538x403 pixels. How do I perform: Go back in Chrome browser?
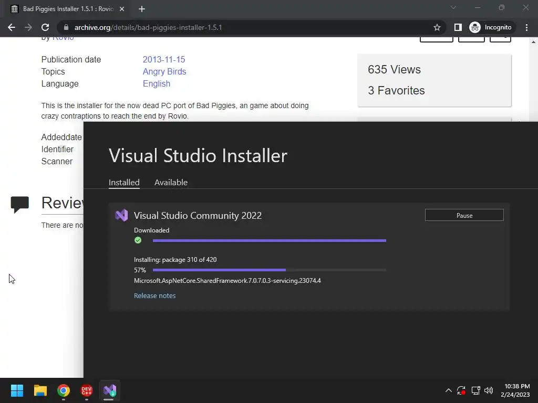tap(12, 27)
